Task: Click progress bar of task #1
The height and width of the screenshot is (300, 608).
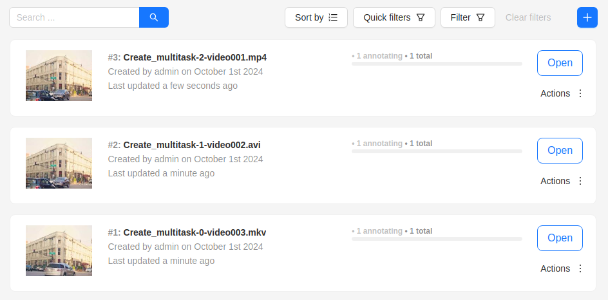Action: 437,239
